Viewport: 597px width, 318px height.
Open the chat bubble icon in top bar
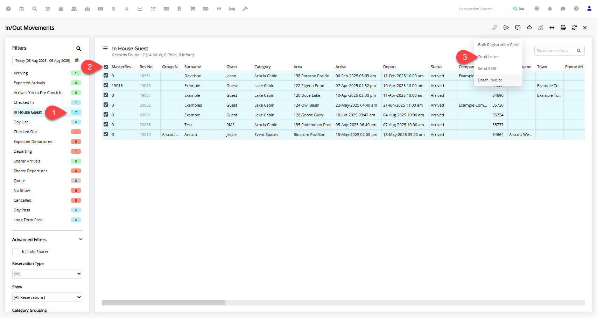(x=563, y=9)
